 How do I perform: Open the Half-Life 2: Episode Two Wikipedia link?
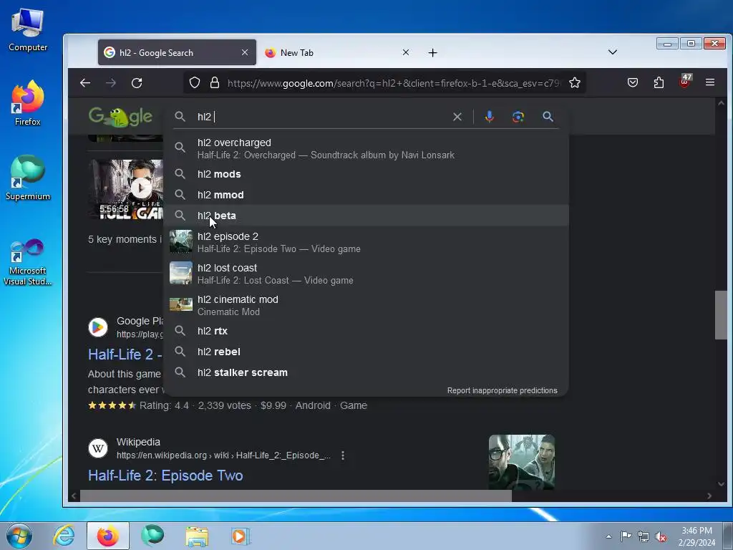click(165, 476)
